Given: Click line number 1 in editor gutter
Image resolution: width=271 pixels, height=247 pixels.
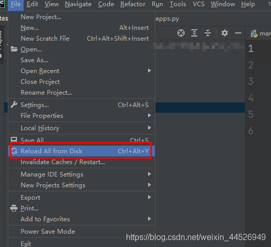Looking at the screenshot, I should click(250, 48).
